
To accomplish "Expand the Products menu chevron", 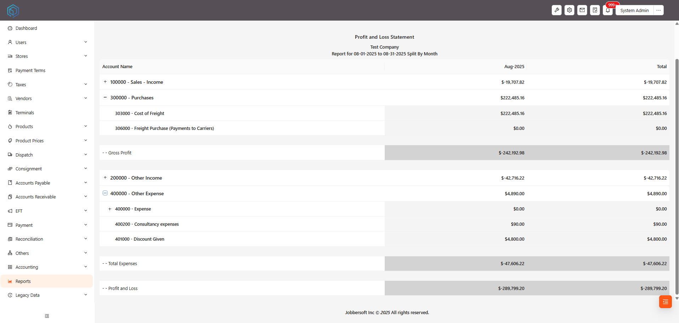I will pyautogui.click(x=85, y=126).
